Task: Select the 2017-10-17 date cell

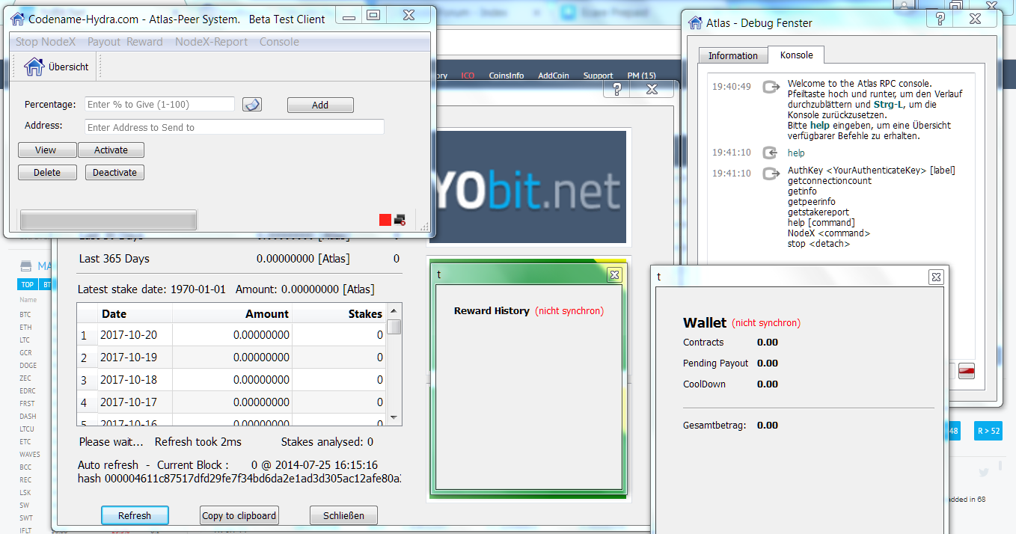Action: click(x=135, y=402)
